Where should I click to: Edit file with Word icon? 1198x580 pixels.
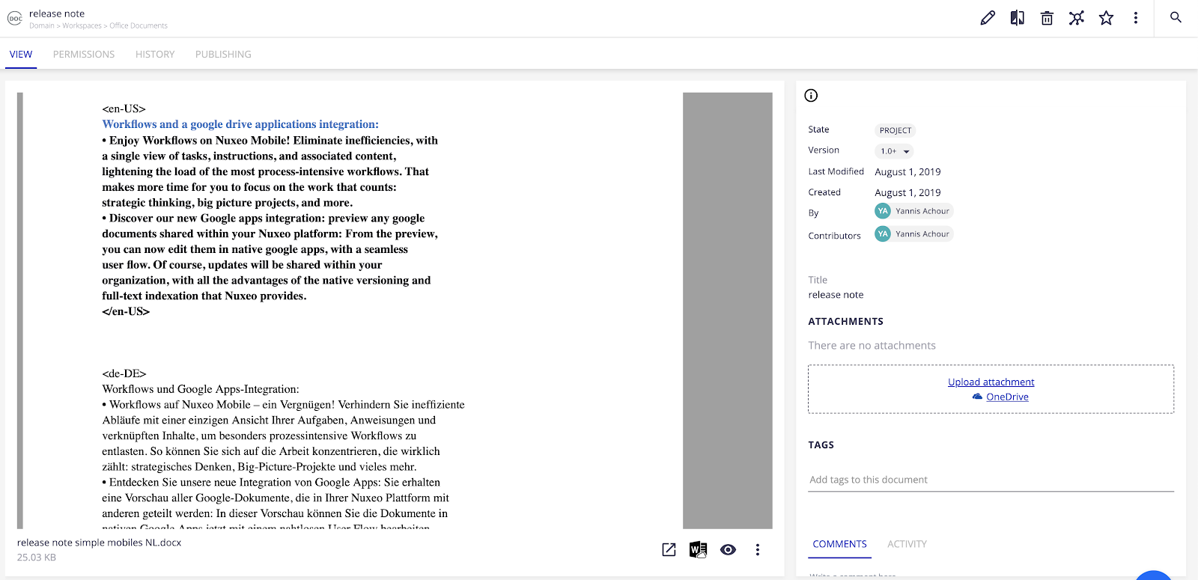(698, 550)
